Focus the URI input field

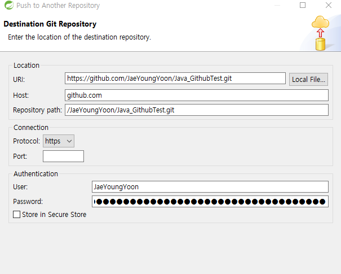tap(175, 79)
